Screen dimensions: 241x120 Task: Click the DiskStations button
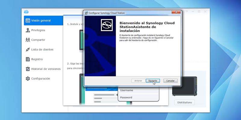click(x=184, y=102)
